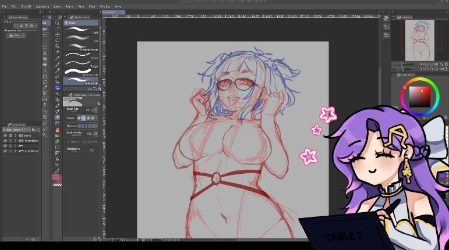The width and height of the screenshot is (449, 250).
Task: Toggle checkbox of first Auto Action row
Action: click(x=5, y=135)
